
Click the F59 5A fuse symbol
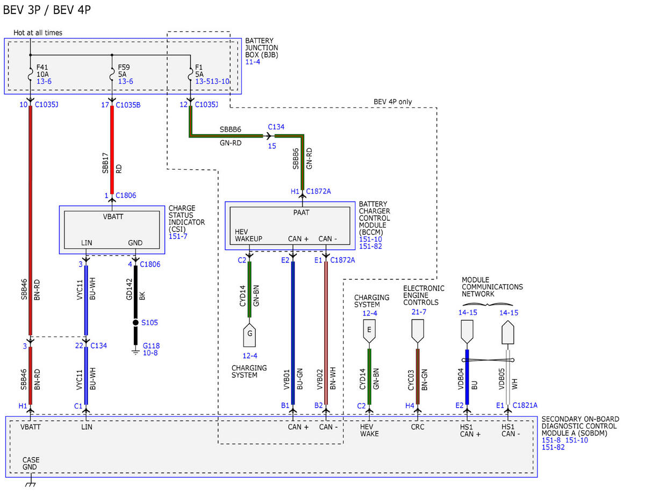click(x=112, y=73)
